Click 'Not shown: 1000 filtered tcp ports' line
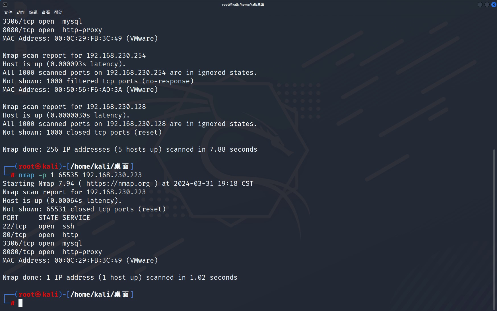This screenshot has width=497, height=311. click(x=98, y=81)
